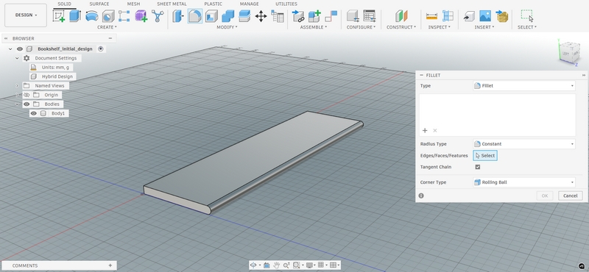Select the Offset Plane construct tool
589x272 pixels.
(401, 15)
